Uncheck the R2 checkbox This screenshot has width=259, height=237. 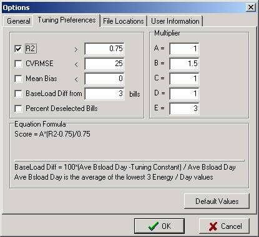18,49
